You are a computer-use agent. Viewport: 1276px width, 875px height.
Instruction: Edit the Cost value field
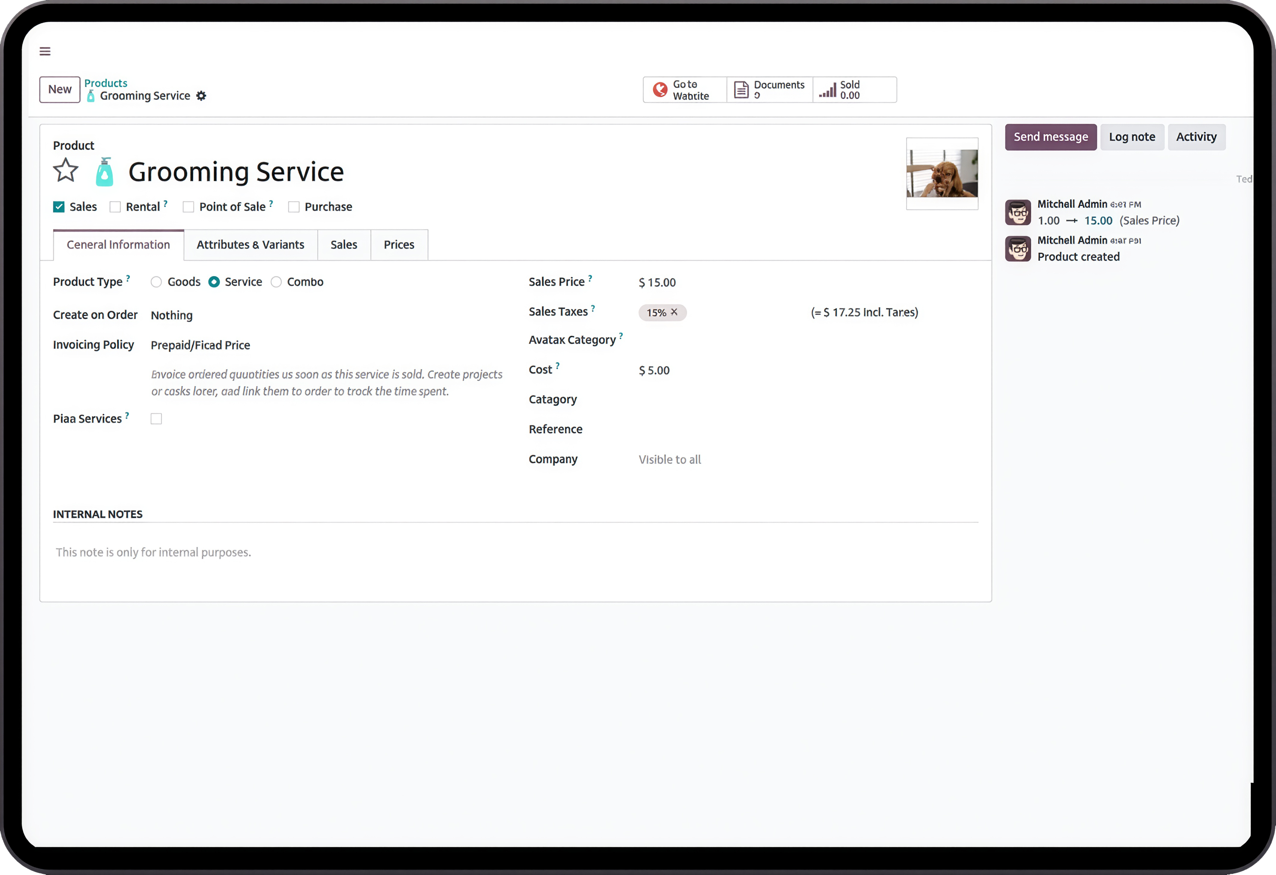tap(808, 370)
